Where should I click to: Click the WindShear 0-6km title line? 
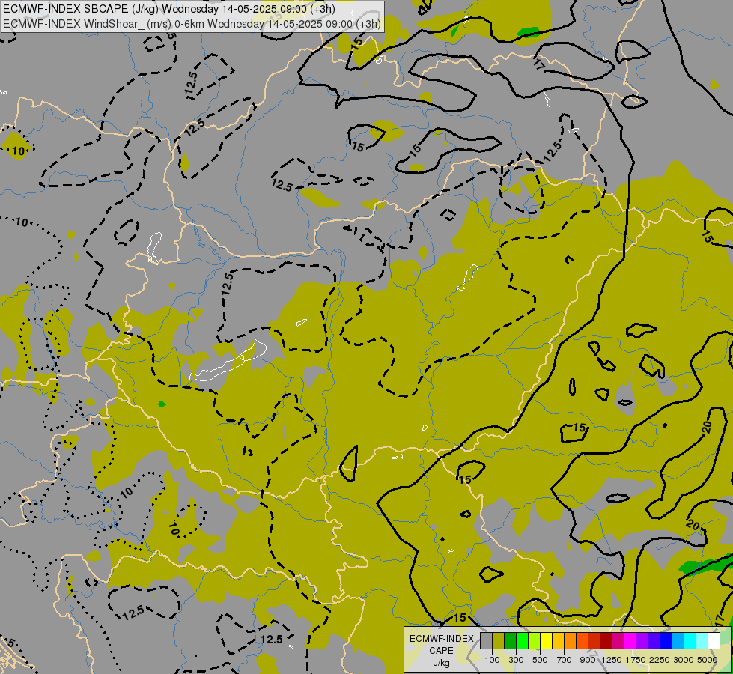click(192, 24)
